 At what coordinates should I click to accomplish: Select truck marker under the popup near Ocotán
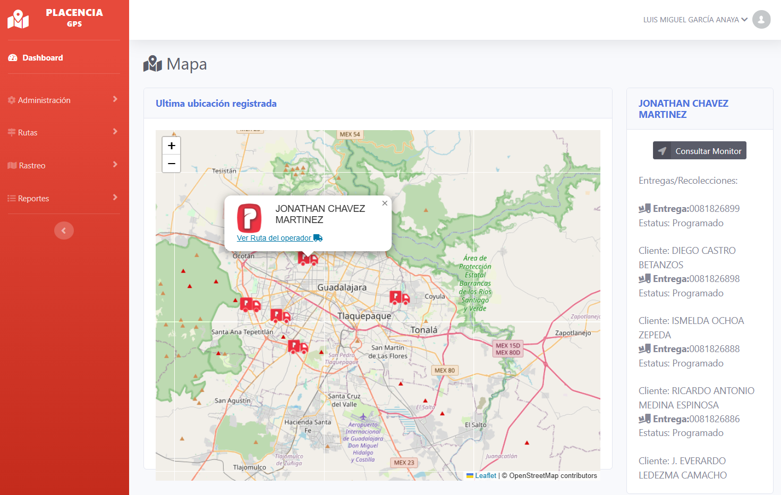coord(308,259)
